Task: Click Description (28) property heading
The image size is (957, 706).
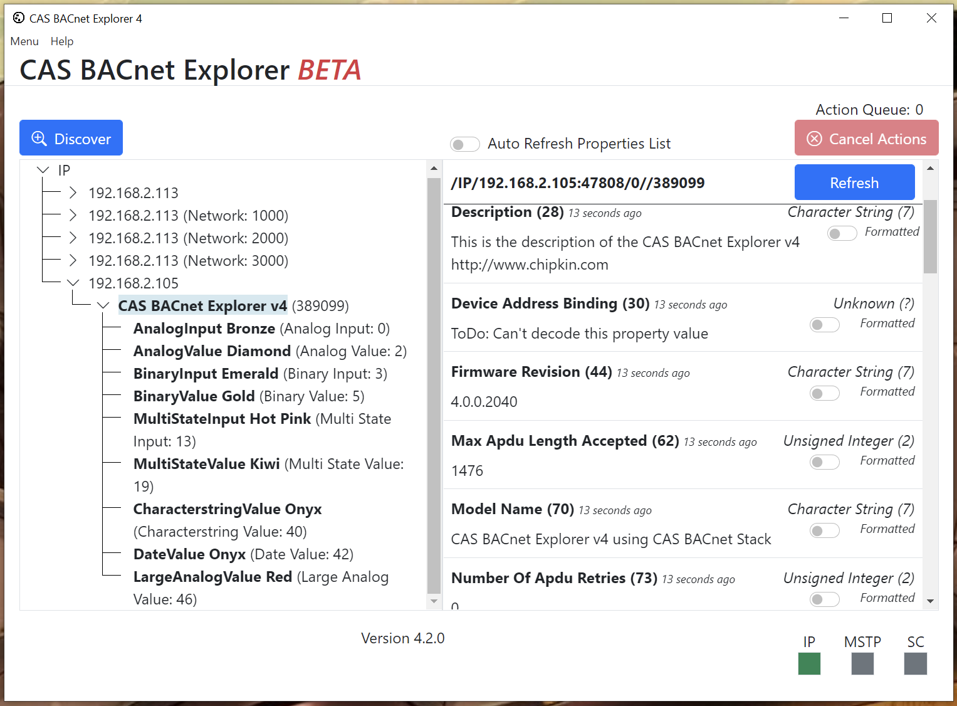Action: click(508, 213)
